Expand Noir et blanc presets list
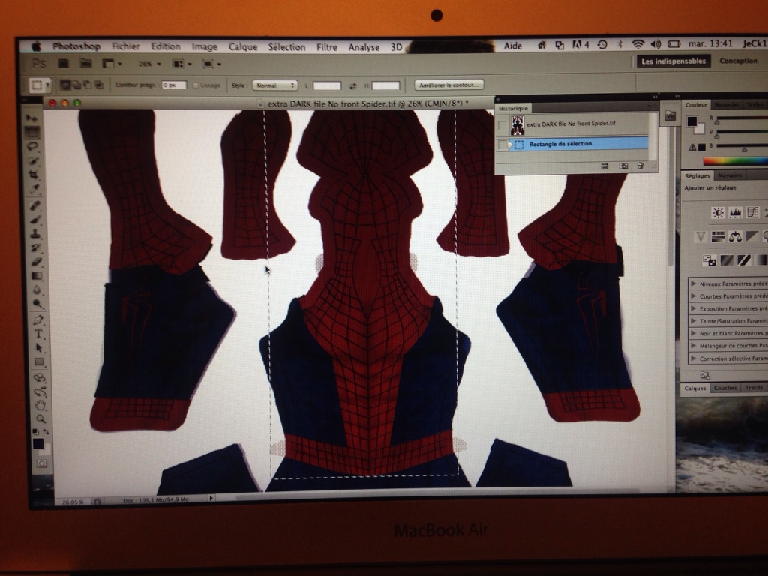Image resolution: width=768 pixels, height=576 pixels. [x=694, y=333]
